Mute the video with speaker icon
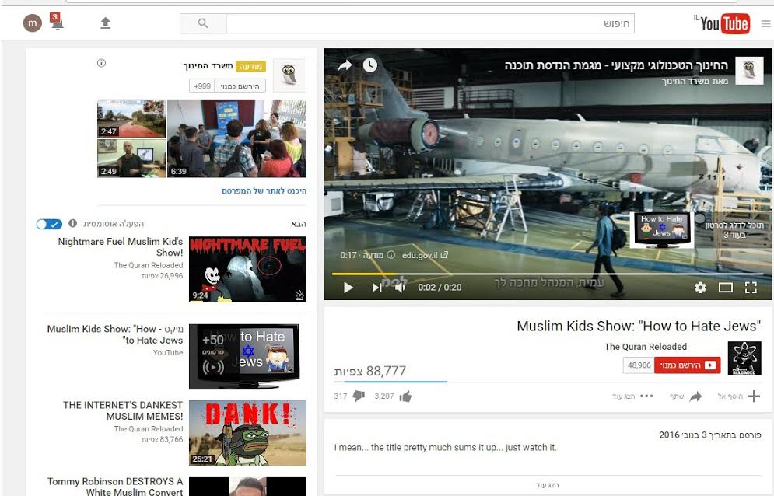Image resolution: width=774 pixels, height=496 pixels. point(400,288)
